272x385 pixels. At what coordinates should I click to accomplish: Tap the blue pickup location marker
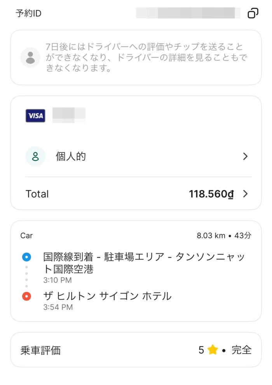click(x=26, y=257)
